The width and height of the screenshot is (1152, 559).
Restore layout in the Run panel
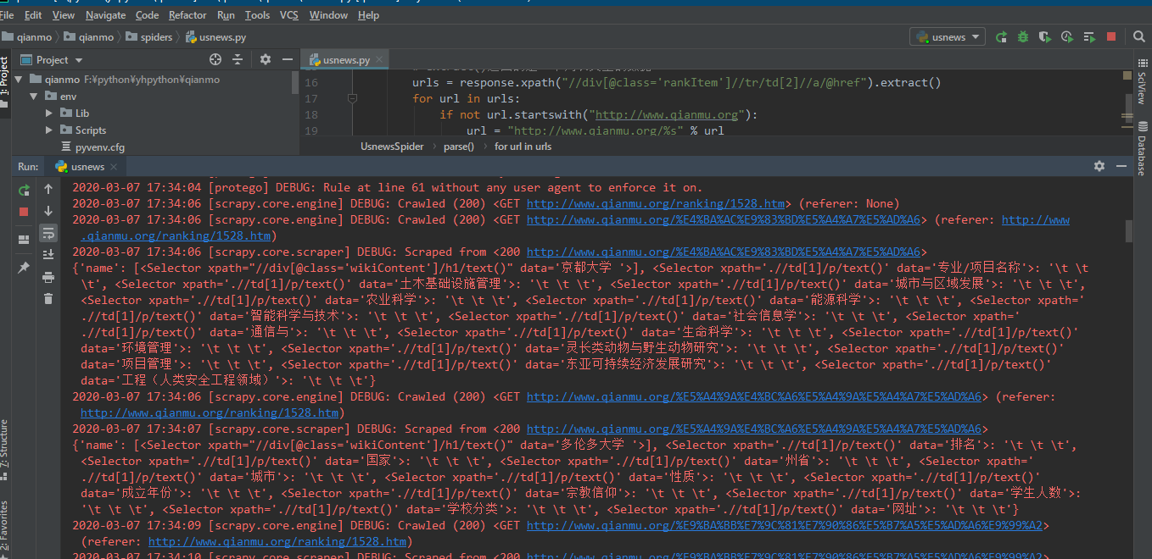pos(24,240)
